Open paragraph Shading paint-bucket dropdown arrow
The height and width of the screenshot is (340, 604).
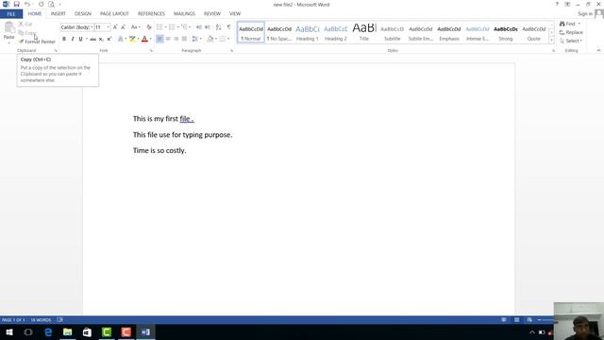(x=216, y=39)
